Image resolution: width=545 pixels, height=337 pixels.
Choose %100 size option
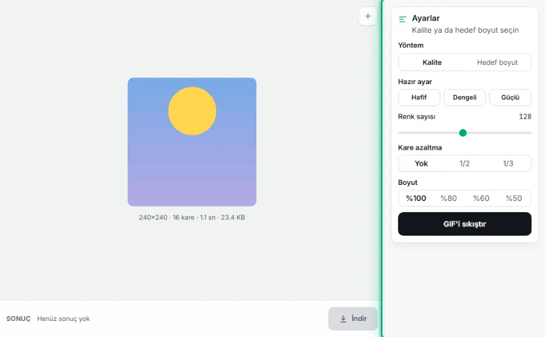pyautogui.click(x=416, y=198)
